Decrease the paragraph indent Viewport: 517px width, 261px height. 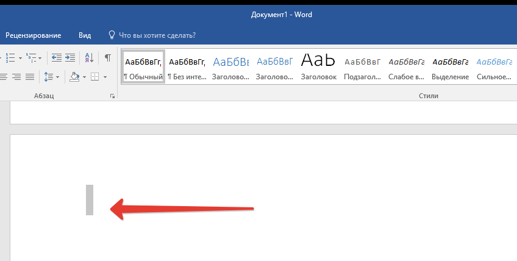point(56,57)
